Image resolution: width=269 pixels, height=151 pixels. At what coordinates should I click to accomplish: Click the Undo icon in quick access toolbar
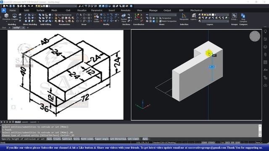point(29,6)
